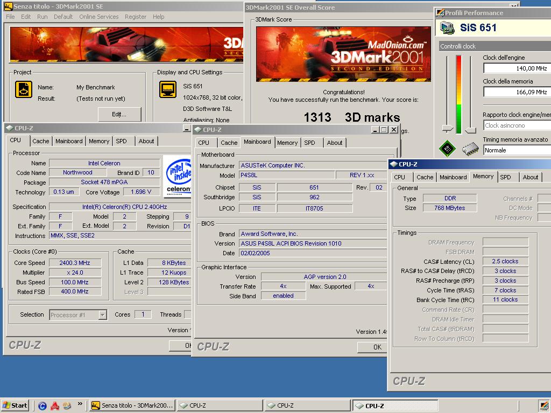The width and height of the screenshot is (551, 413).
Task: Open the Run menu
Action: [42, 17]
